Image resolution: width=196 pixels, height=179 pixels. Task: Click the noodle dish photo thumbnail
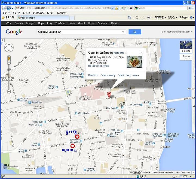134,62
